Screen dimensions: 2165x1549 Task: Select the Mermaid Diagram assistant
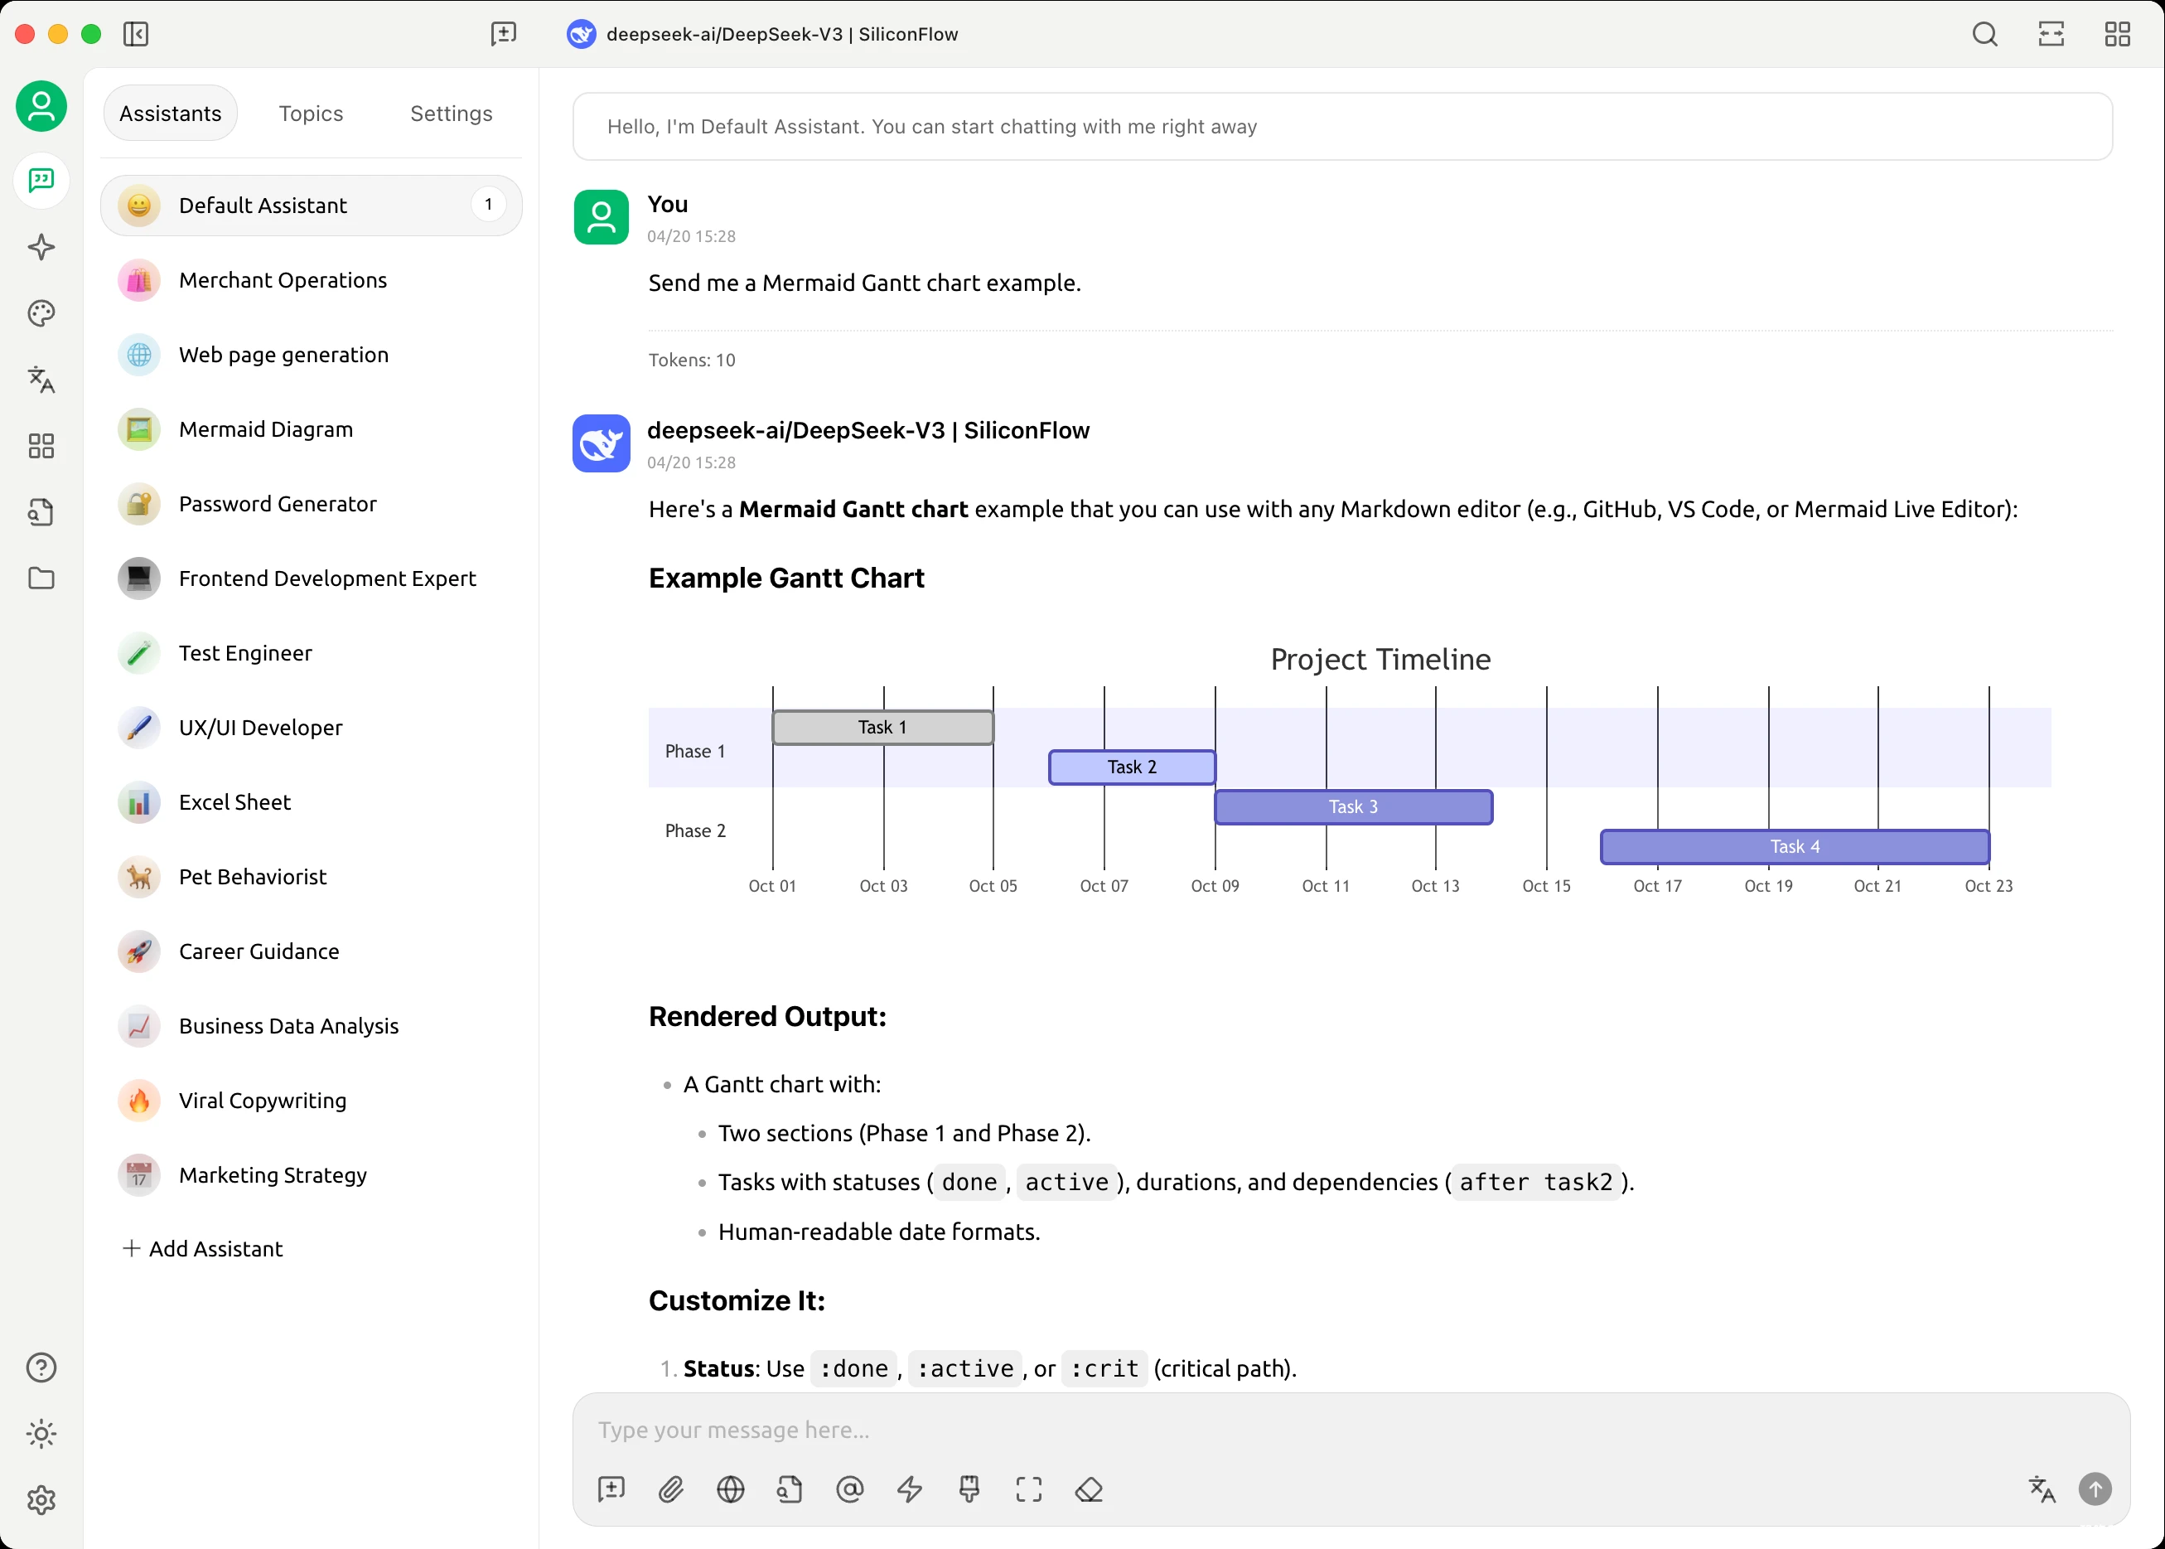point(266,429)
